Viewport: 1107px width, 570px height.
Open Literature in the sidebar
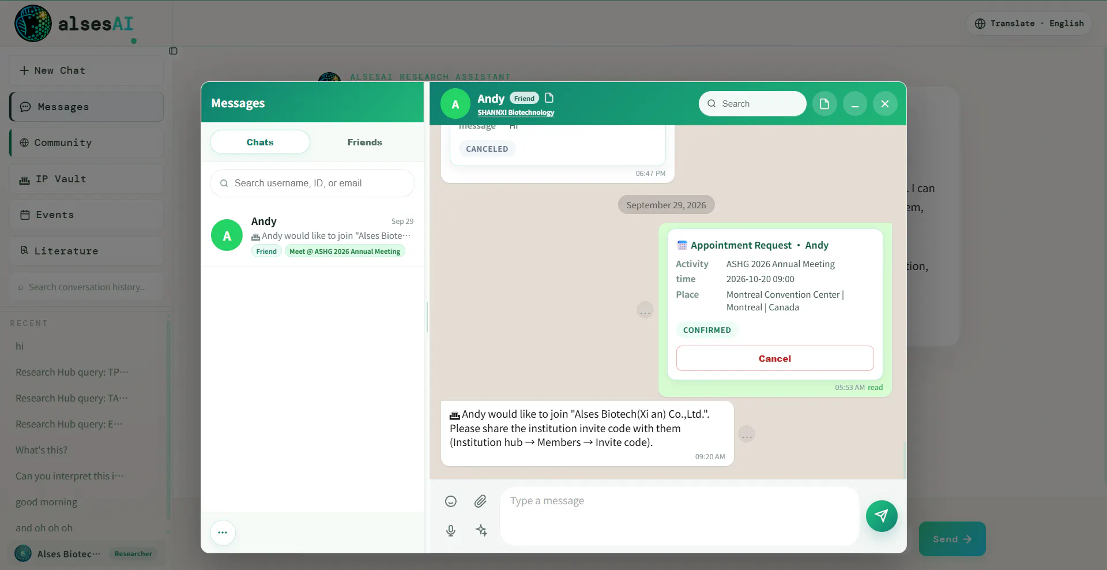(x=86, y=251)
